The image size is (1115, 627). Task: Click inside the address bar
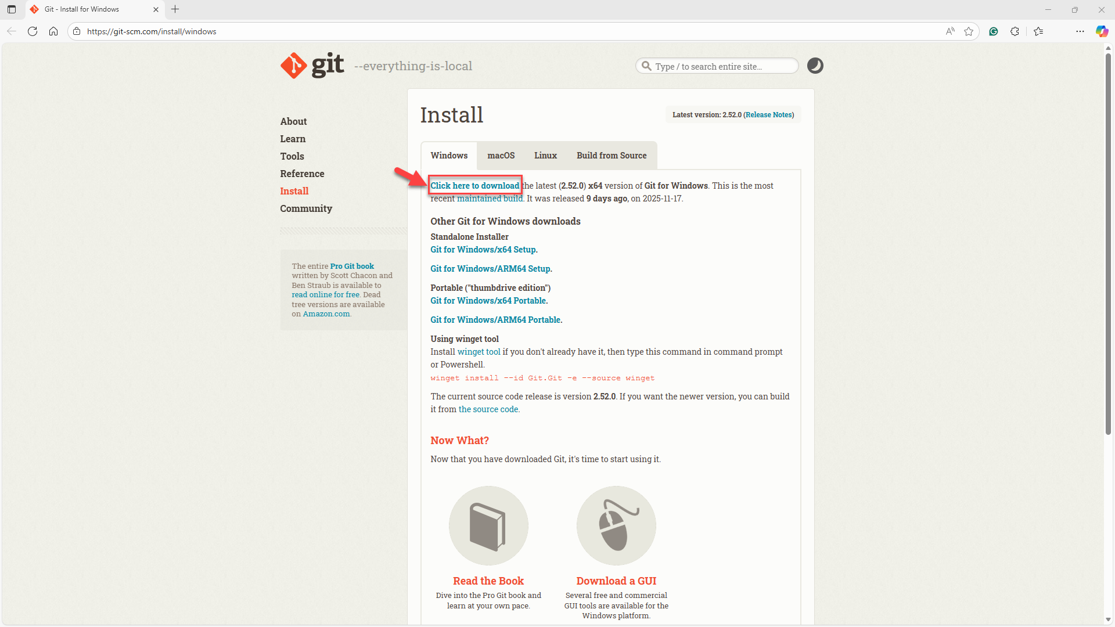(x=232, y=31)
